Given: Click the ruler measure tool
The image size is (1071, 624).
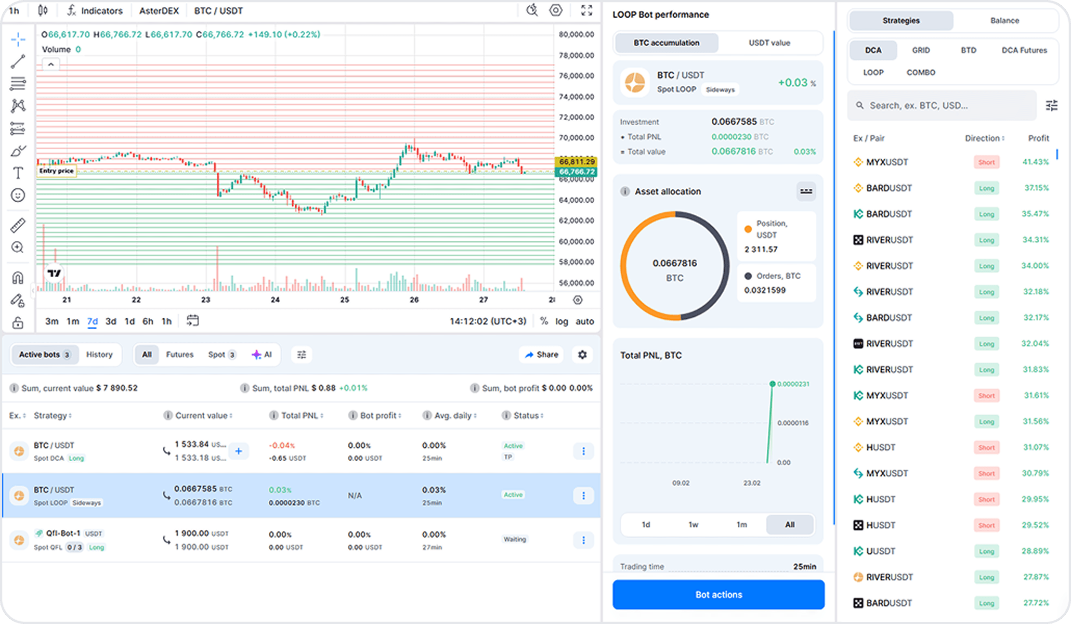Looking at the screenshot, I should pyautogui.click(x=18, y=225).
